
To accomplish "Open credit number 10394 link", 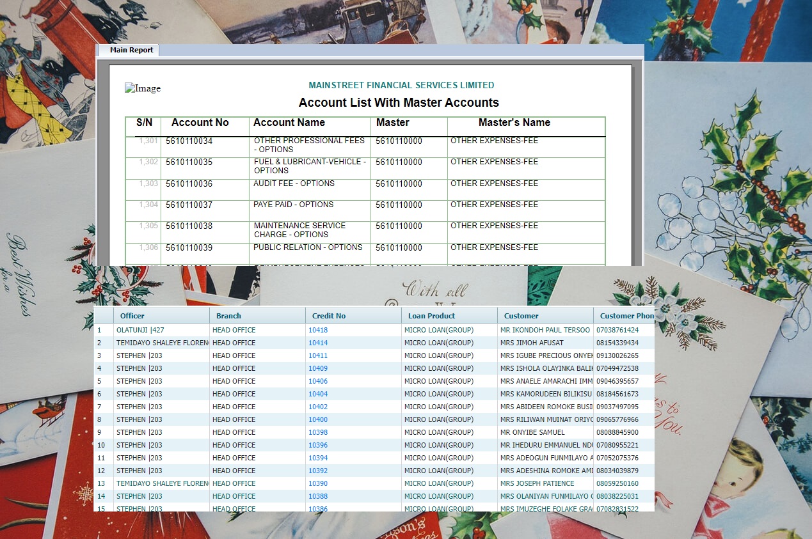I will [x=318, y=458].
